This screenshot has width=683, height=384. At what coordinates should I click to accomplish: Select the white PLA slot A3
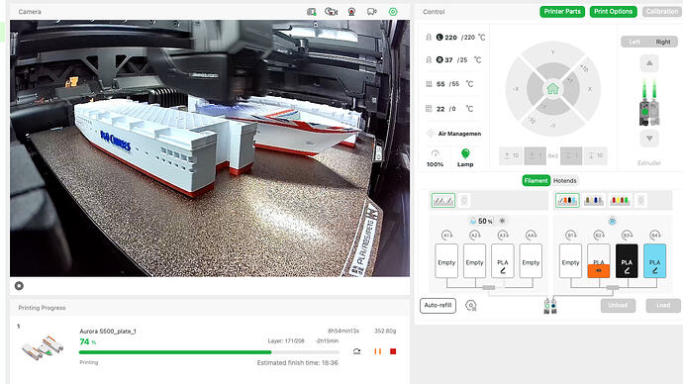pos(503,261)
